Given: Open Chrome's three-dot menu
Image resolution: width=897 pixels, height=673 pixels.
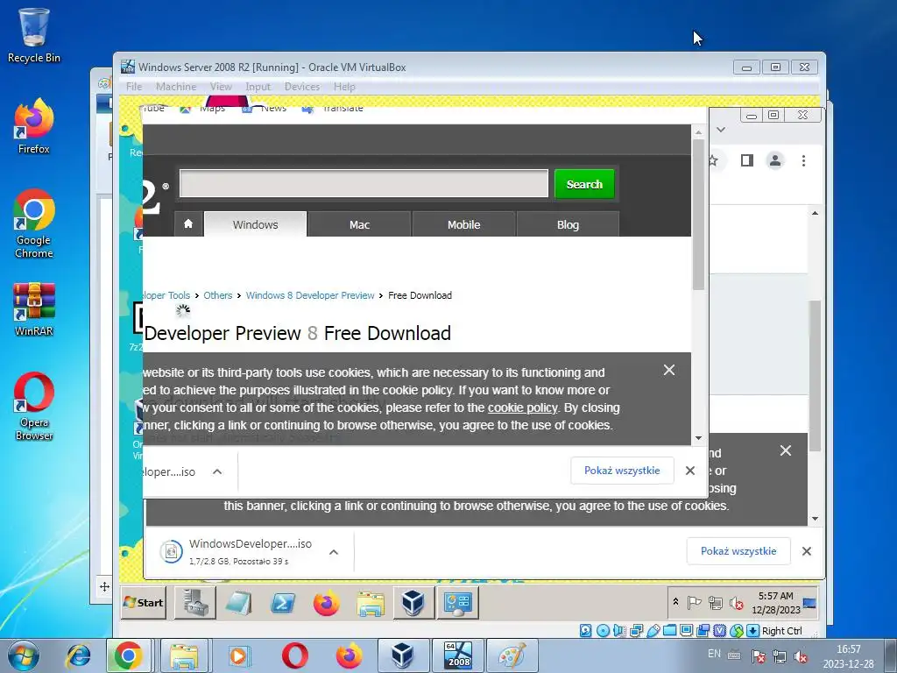Looking at the screenshot, I should [x=803, y=161].
